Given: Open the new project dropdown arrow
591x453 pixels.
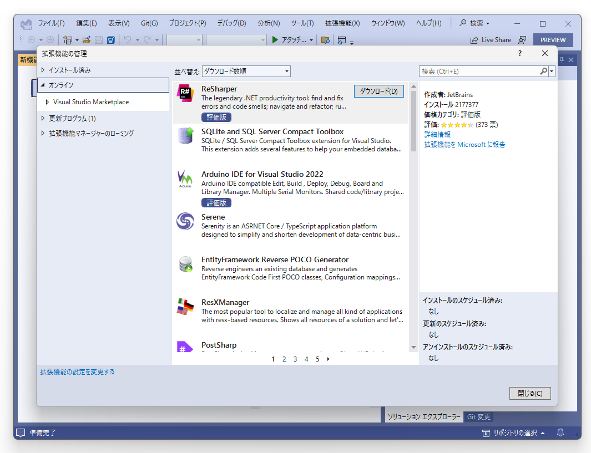Looking at the screenshot, I should [77, 40].
